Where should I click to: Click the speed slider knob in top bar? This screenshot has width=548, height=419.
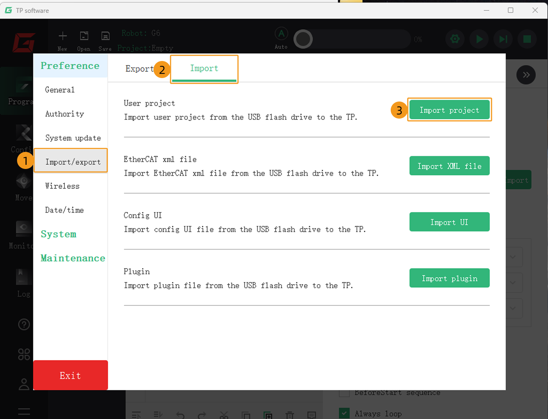click(303, 39)
